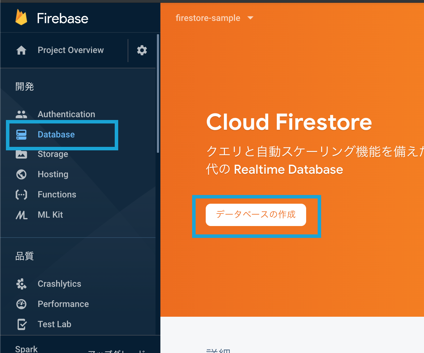Open Project Overview from sidebar

pyautogui.click(x=70, y=50)
